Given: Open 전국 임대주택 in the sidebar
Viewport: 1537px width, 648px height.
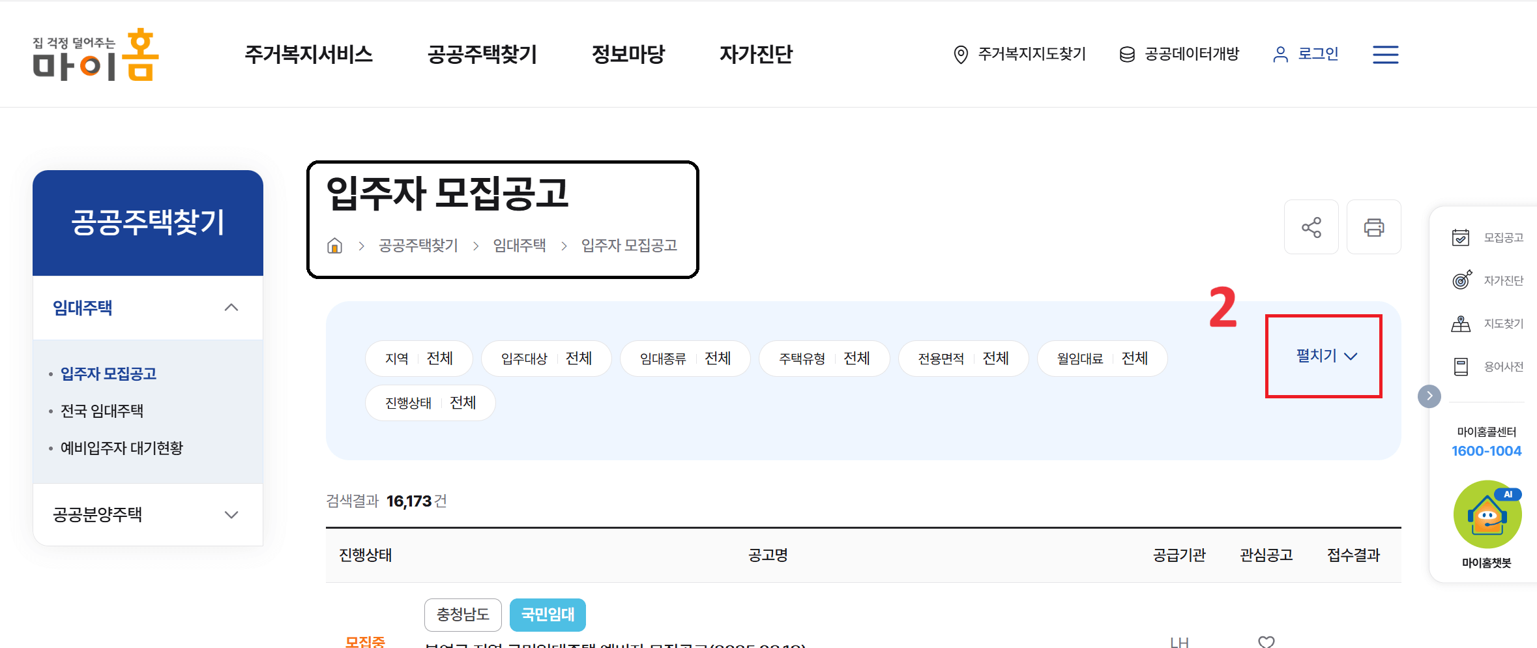Looking at the screenshot, I should click(x=103, y=411).
